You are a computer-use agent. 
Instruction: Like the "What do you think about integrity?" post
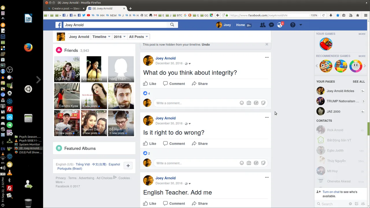[150, 84]
